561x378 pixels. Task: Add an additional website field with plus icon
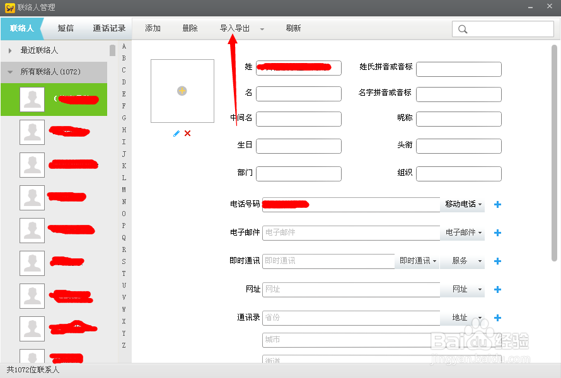click(x=497, y=289)
